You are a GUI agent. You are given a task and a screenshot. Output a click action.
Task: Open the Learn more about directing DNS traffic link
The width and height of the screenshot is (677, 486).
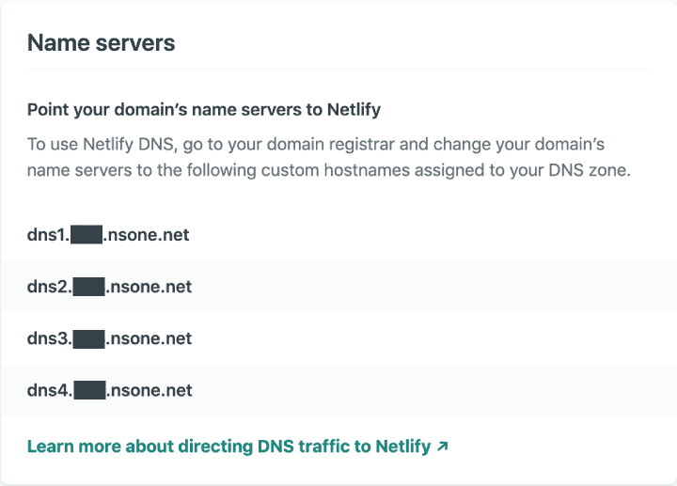[x=238, y=447]
